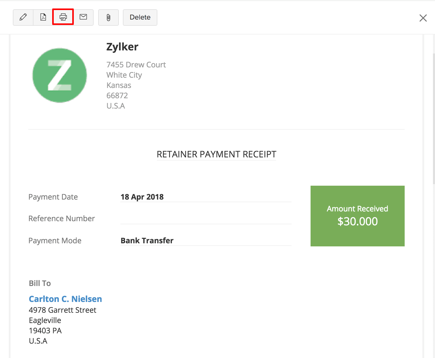
Task: Select the pencil icon to edit the receipt
Action: (x=23, y=17)
